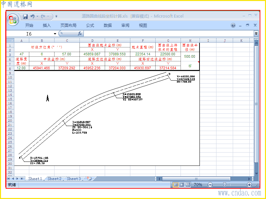Click vertical scrollbar down arrow
This screenshot has height=199, width=266.
pos(256,173)
